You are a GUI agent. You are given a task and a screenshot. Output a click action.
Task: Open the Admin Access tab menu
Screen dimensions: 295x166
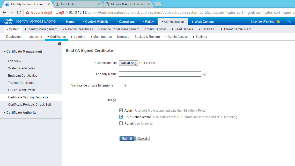176,37
